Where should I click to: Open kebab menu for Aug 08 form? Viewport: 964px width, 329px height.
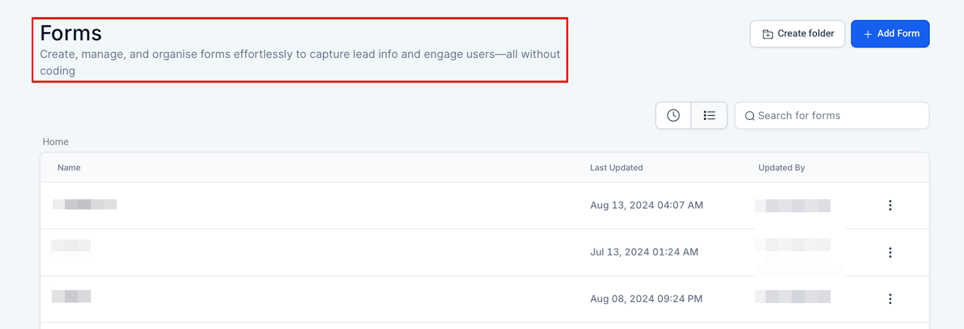tap(890, 299)
